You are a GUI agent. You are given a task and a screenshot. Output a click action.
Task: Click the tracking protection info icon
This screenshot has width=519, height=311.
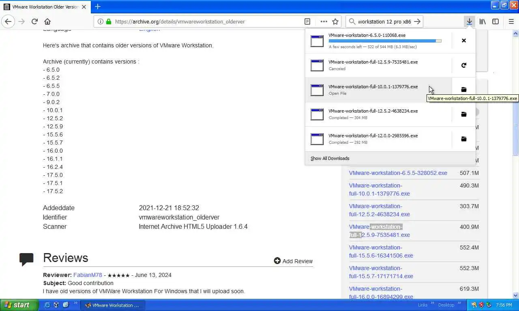click(x=100, y=21)
